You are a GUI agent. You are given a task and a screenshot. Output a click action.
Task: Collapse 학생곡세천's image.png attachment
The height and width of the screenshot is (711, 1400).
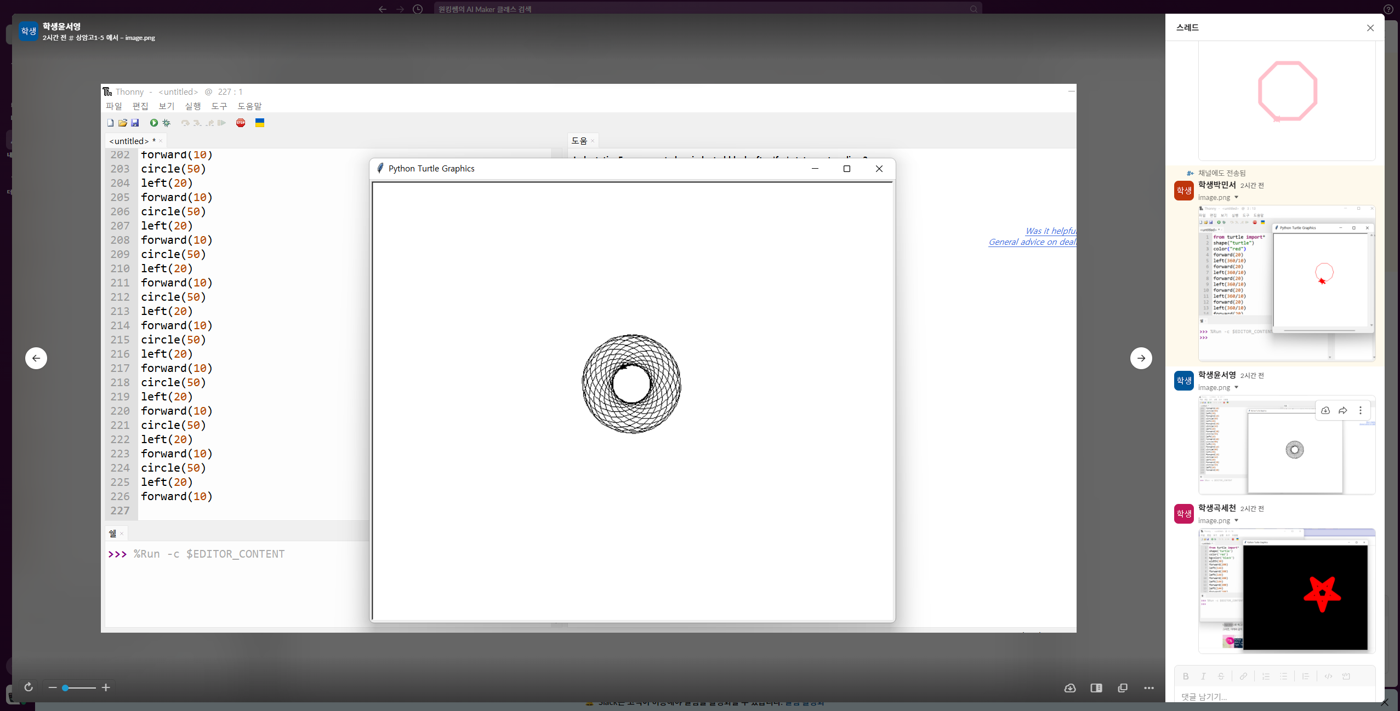(1237, 521)
